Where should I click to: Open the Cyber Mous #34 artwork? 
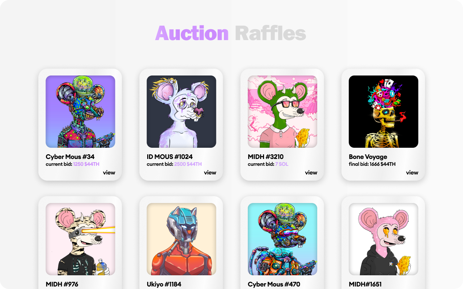80,112
